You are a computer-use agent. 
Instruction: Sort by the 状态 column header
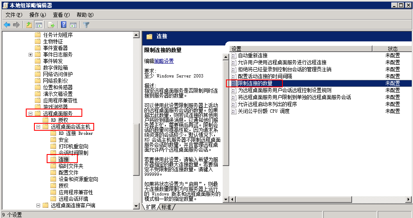point(392,49)
